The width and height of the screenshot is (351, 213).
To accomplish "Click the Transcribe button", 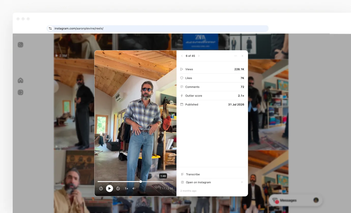I will point(212,174).
